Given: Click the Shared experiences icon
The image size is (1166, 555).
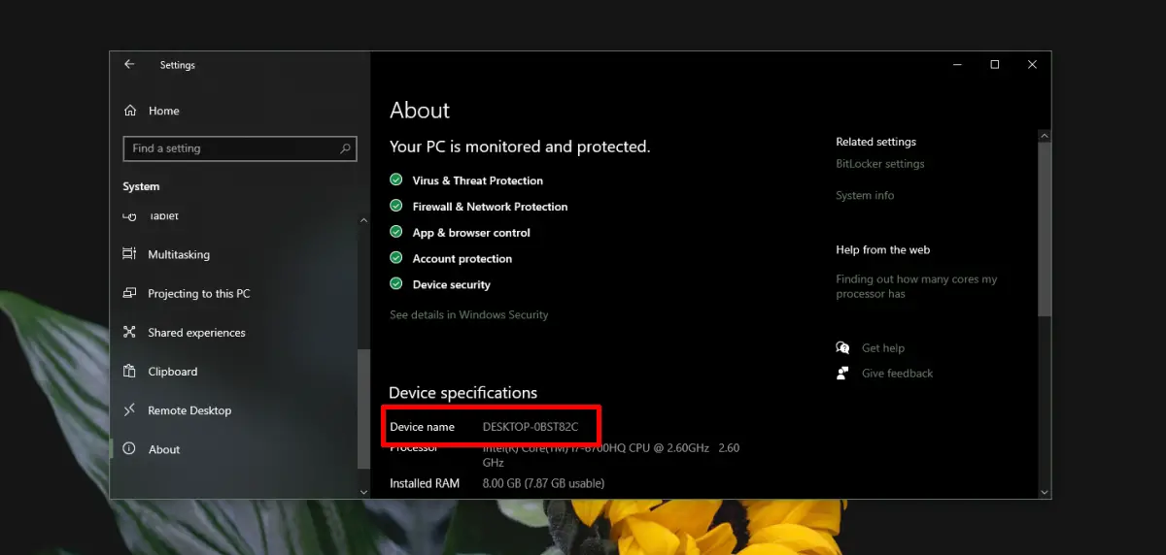Looking at the screenshot, I should coord(129,332).
